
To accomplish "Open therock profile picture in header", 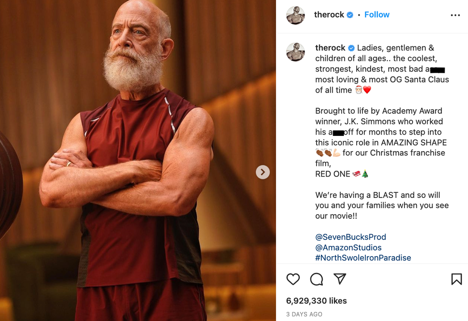I will pyautogui.click(x=296, y=15).
